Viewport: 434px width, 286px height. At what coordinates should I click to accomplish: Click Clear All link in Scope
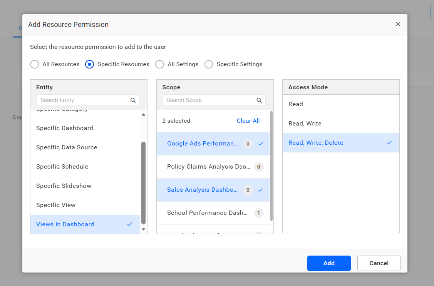(x=248, y=121)
